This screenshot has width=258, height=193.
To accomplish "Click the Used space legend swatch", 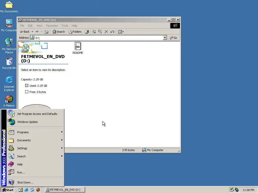I will point(27,85).
